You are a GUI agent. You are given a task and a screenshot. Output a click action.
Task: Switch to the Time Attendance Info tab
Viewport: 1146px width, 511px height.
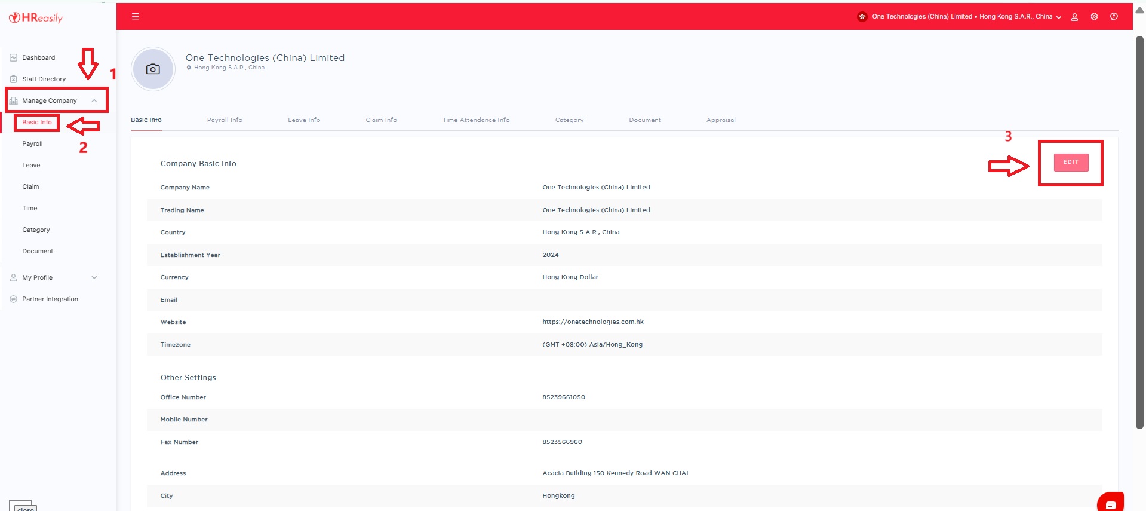click(x=476, y=120)
